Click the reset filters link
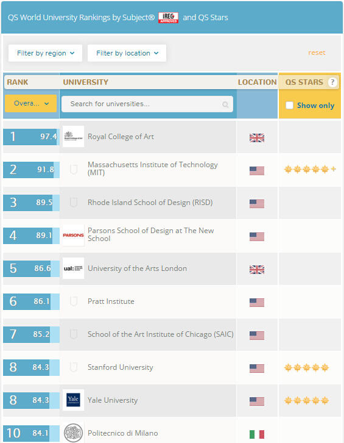Screen dimensions: 344x443 click(x=317, y=52)
